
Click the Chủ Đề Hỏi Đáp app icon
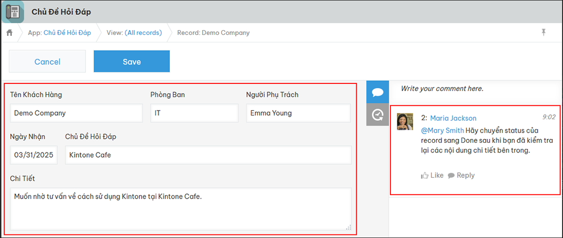15,11
